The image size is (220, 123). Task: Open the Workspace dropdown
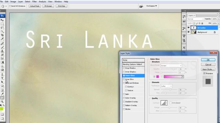click(152, 6)
